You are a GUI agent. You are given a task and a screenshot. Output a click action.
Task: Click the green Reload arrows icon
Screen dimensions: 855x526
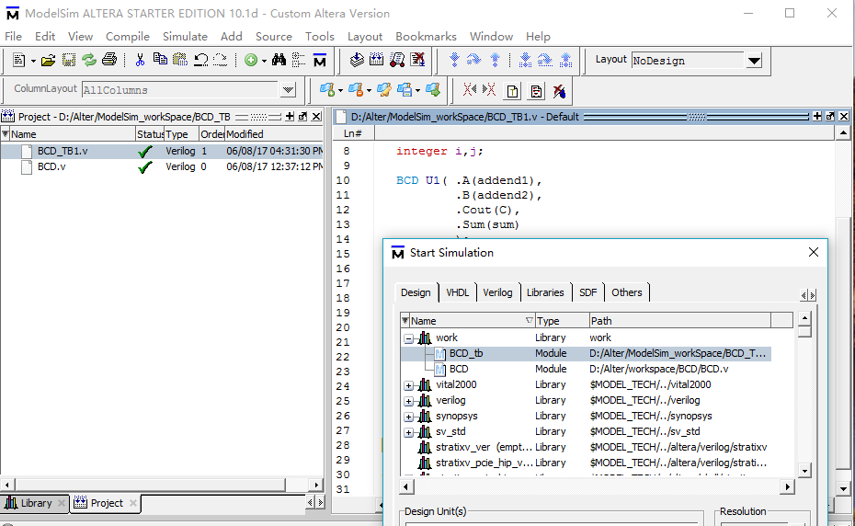[x=89, y=60]
